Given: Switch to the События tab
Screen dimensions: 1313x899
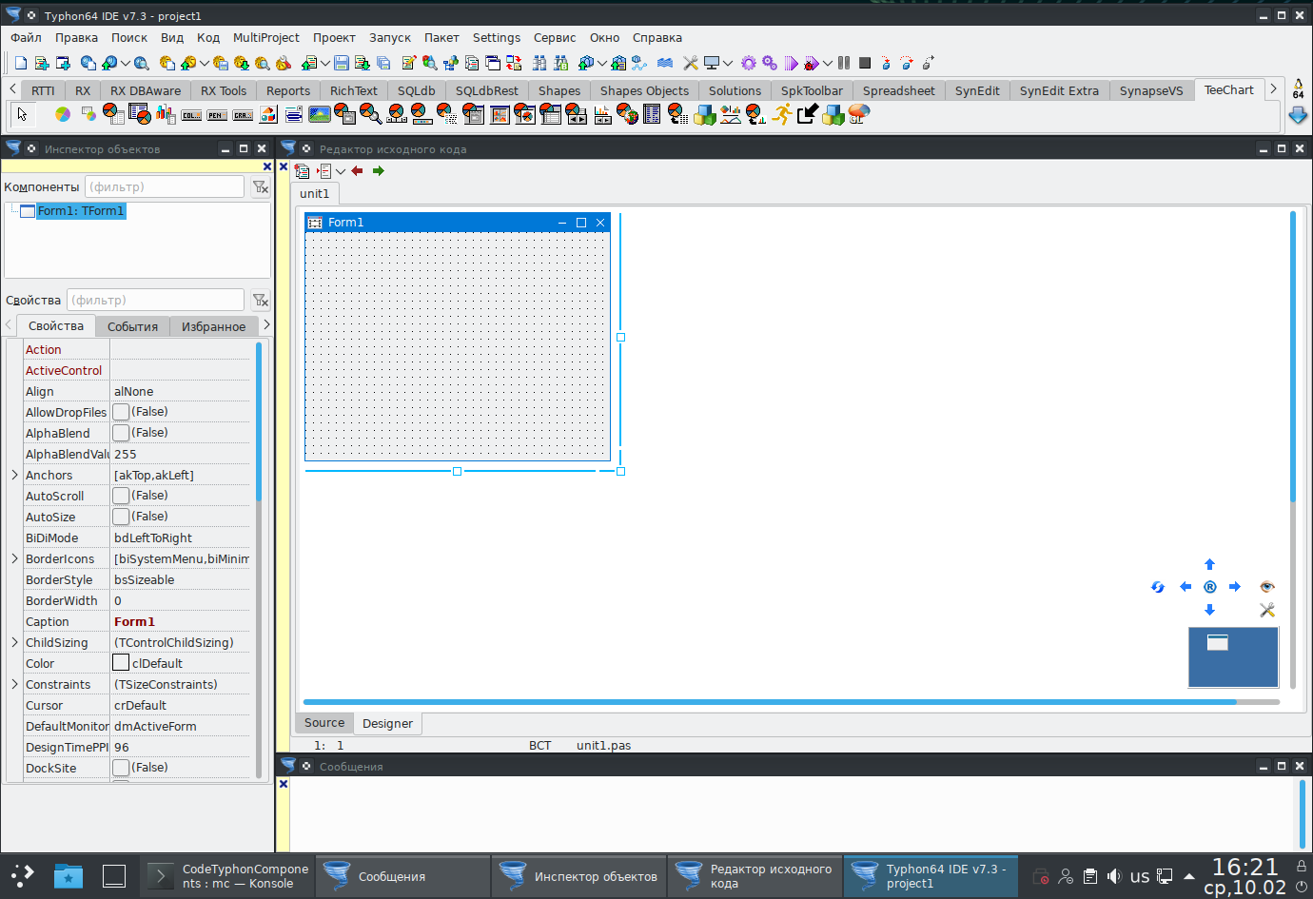Looking at the screenshot, I should coord(132,326).
